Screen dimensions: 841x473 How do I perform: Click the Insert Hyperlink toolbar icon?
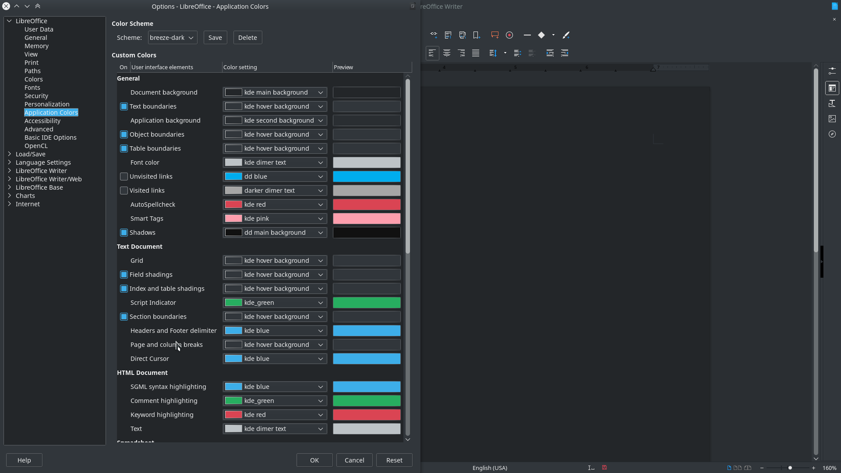[433, 35]
